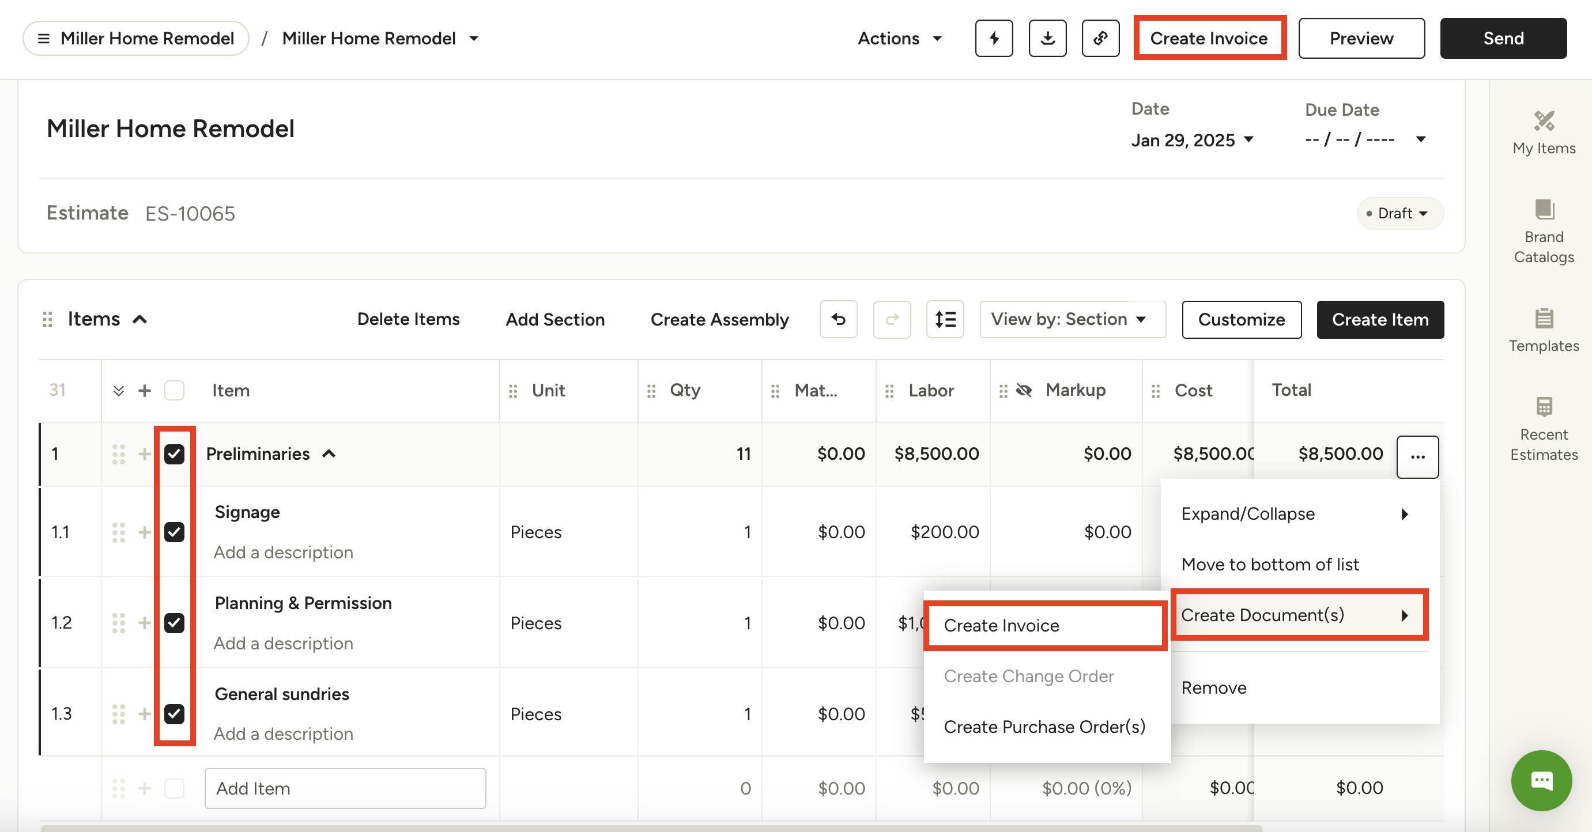Uncheck the Preliminaries section checkbox
The width and height of the screenshot is (1592, 832).
click(174, 454)
